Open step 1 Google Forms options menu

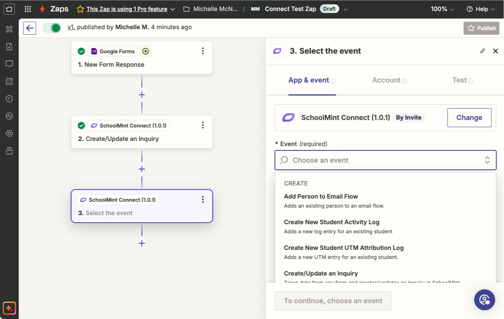203,51
